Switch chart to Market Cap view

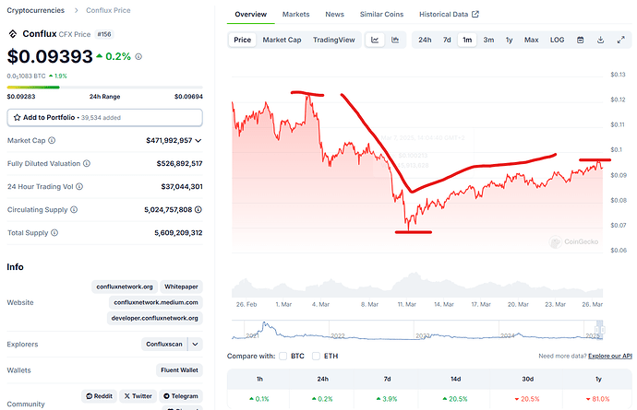point(282,40)
